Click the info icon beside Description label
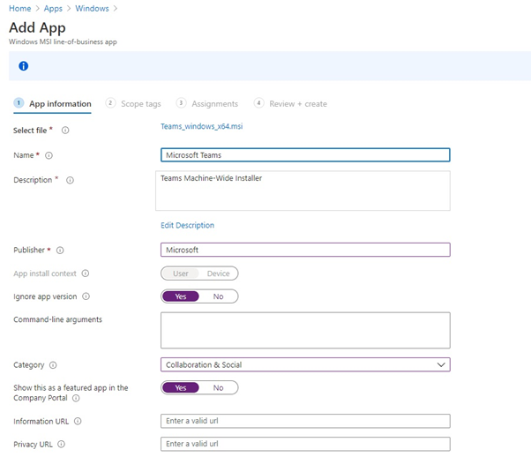The image size is (531, 457). 70,180
